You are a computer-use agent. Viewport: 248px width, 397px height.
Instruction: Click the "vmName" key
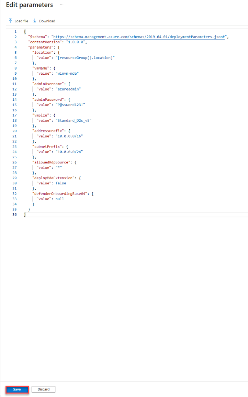41,68
